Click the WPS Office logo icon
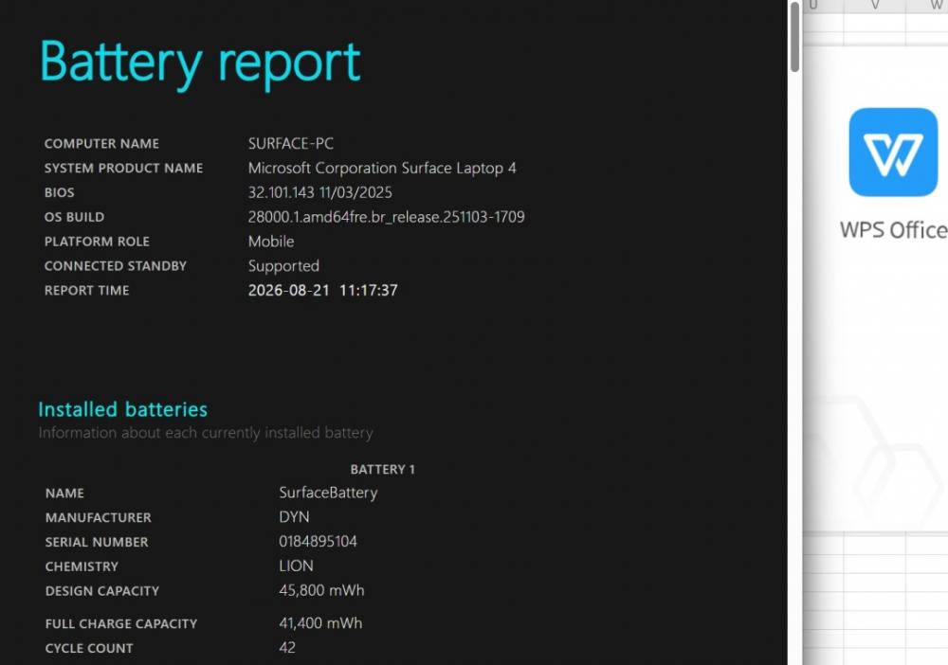Image resolution: width=948 pixels, height=665 pixels. click(893, 153)
